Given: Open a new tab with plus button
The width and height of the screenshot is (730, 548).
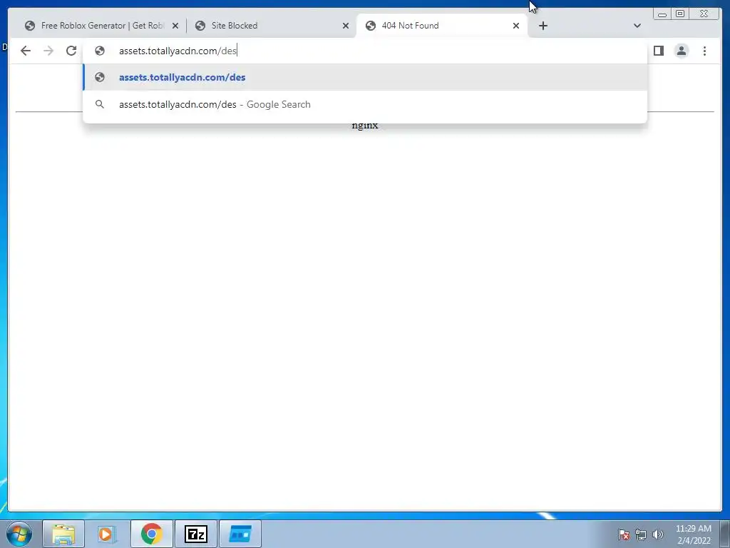Looking at the screenshot, I should [543, 26].
